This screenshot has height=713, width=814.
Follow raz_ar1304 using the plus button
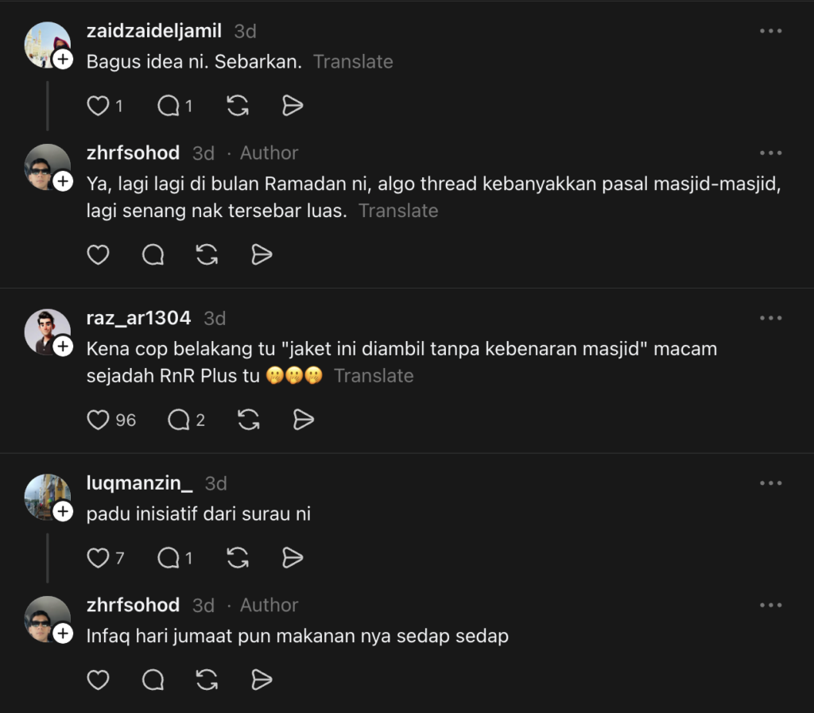[62, 347]
